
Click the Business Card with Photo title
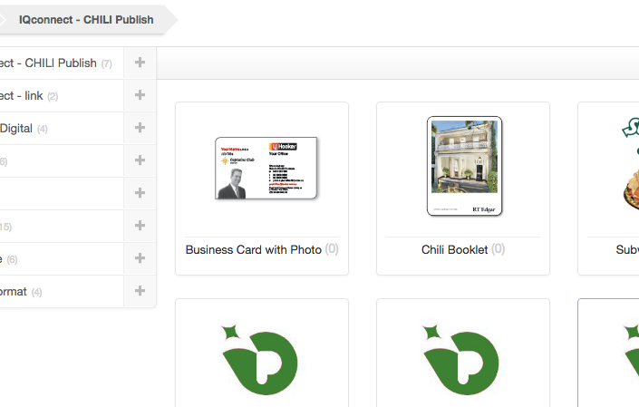click(x=254, y=250)
